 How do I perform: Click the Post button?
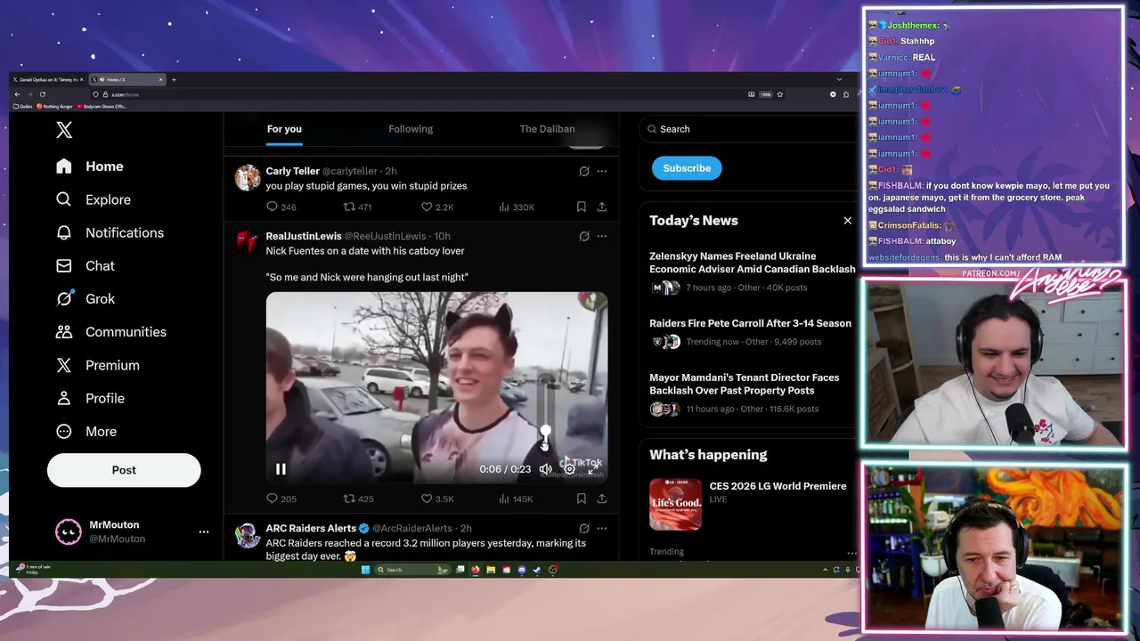[124, 470]
